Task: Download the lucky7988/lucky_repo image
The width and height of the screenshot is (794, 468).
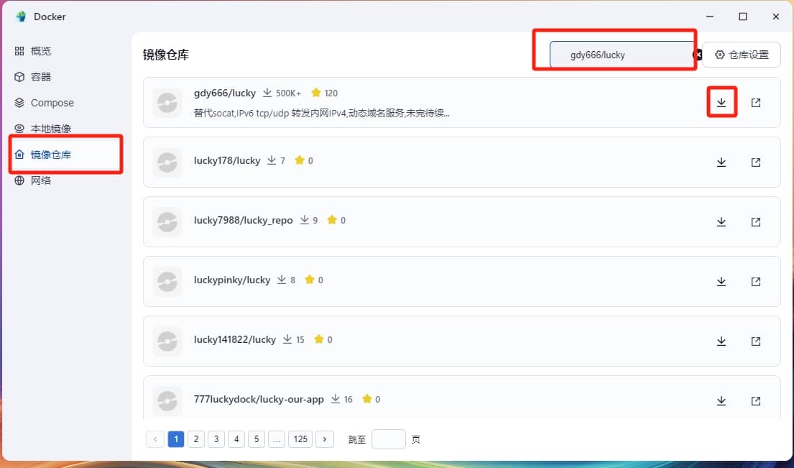Action: [x=721, y=222]
